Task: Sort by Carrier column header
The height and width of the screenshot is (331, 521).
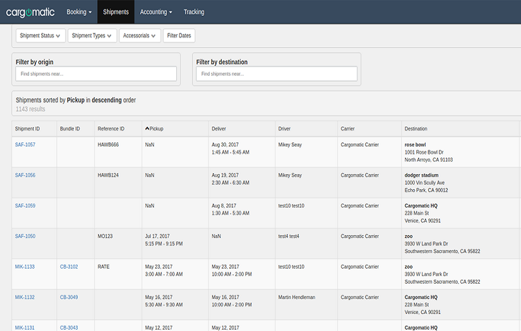Action: [x=347, y=129]
